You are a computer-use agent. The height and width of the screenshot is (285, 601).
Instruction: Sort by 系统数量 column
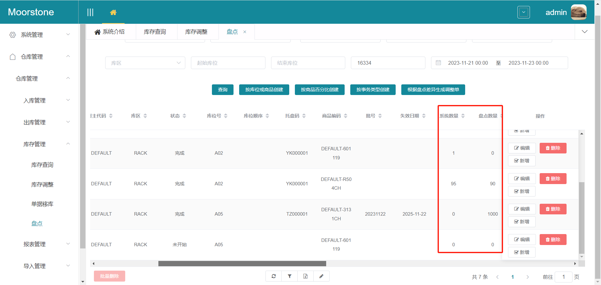click(x=463, y=116)
